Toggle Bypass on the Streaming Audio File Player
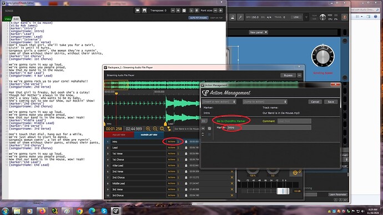The width and height of the screenshot is (383, 215). click(288, 75)
